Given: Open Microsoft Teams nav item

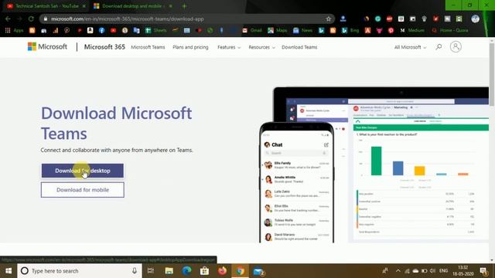Looking at the screenshot, I should 148,47.
